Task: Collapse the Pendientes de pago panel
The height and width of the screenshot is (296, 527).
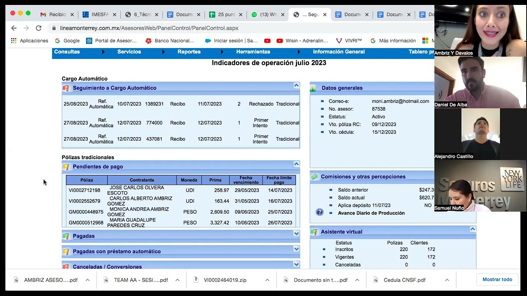Action: [x=296, y=164]
